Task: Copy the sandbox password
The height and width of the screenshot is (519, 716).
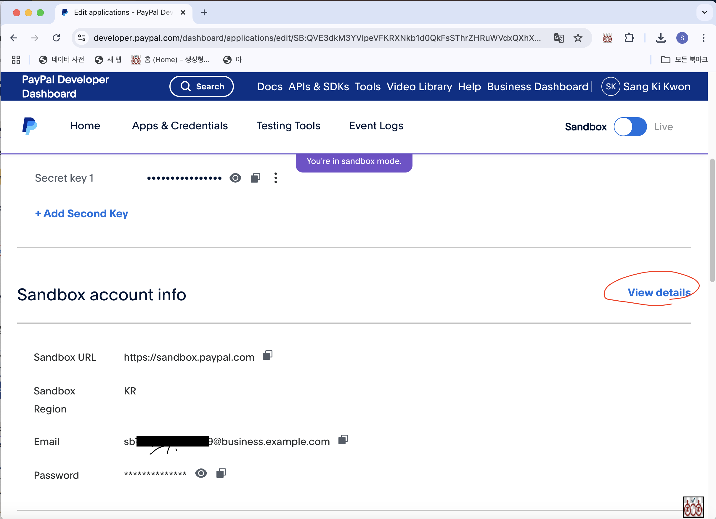Action: tap(221, 473)
